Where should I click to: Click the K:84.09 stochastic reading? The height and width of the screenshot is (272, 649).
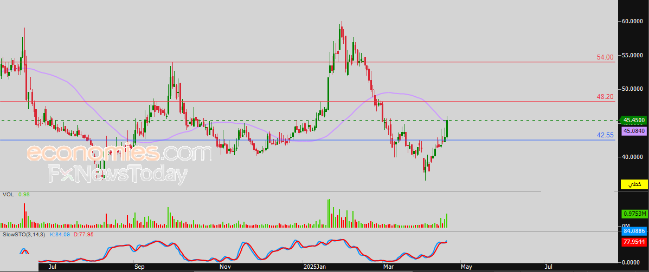[60, 235]
